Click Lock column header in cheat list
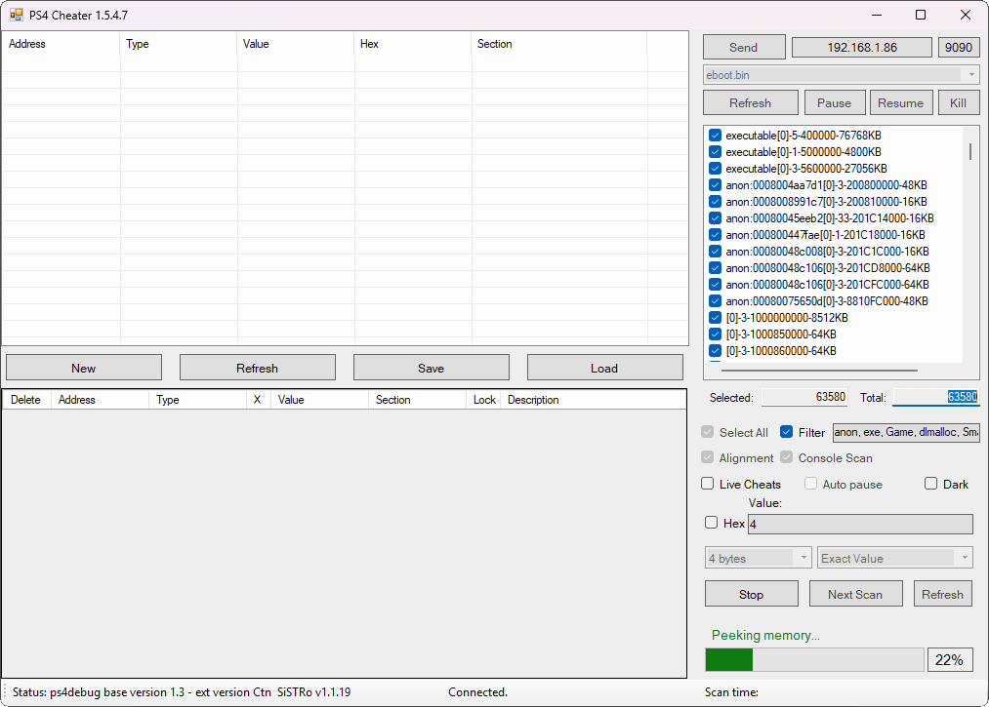Image resolution: width=989 pixels, height=707 pixels. click(484, 400)
